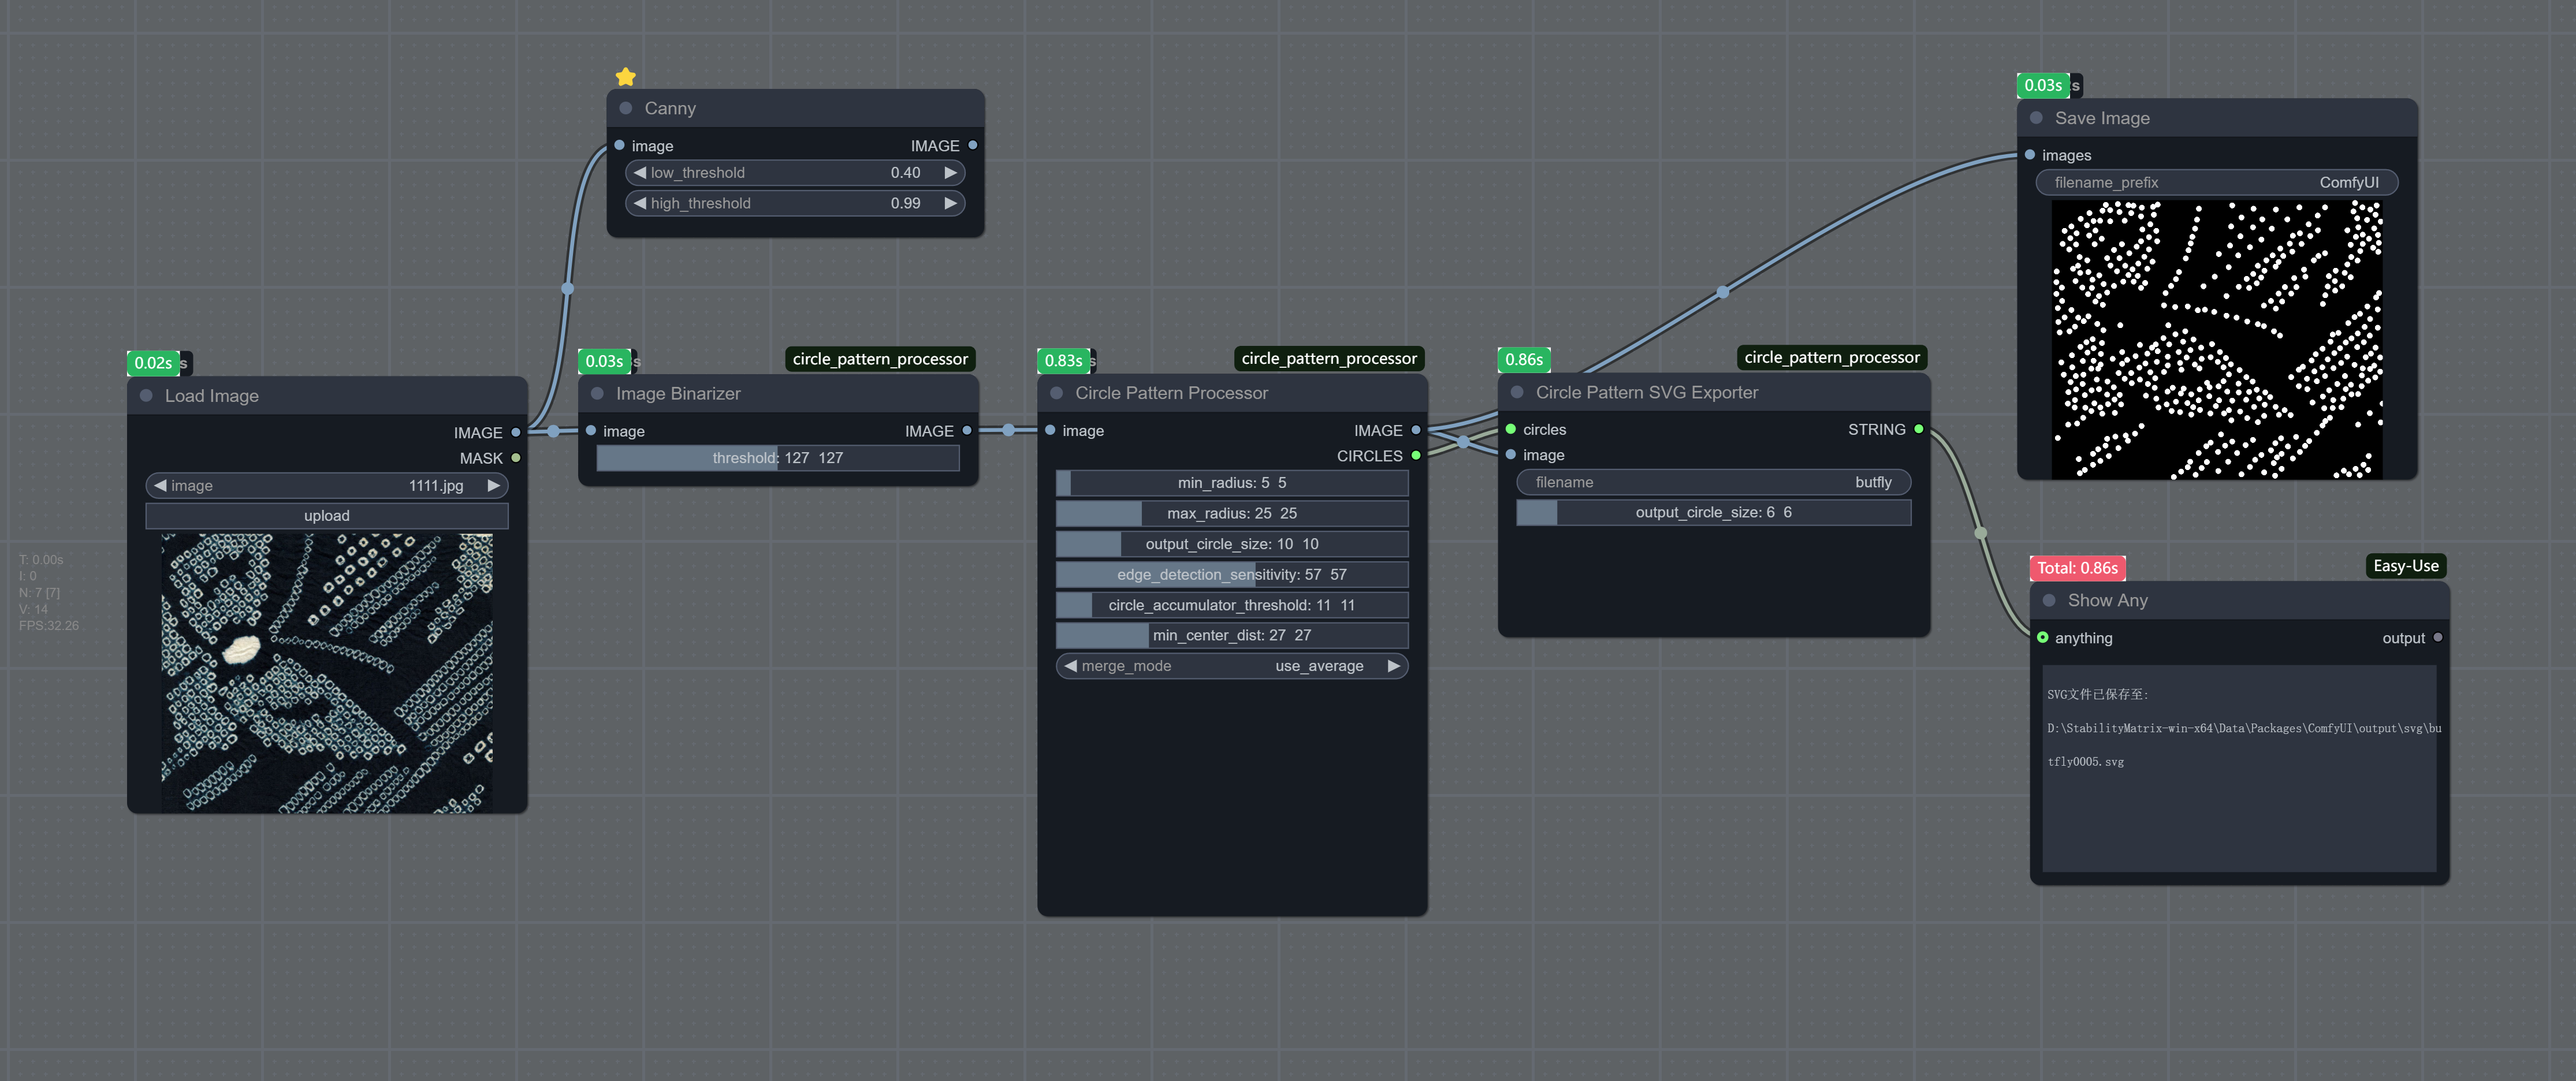2576x1081 pixels.
Task: Click Load Image IMAGE output socket
Action: 516,433
